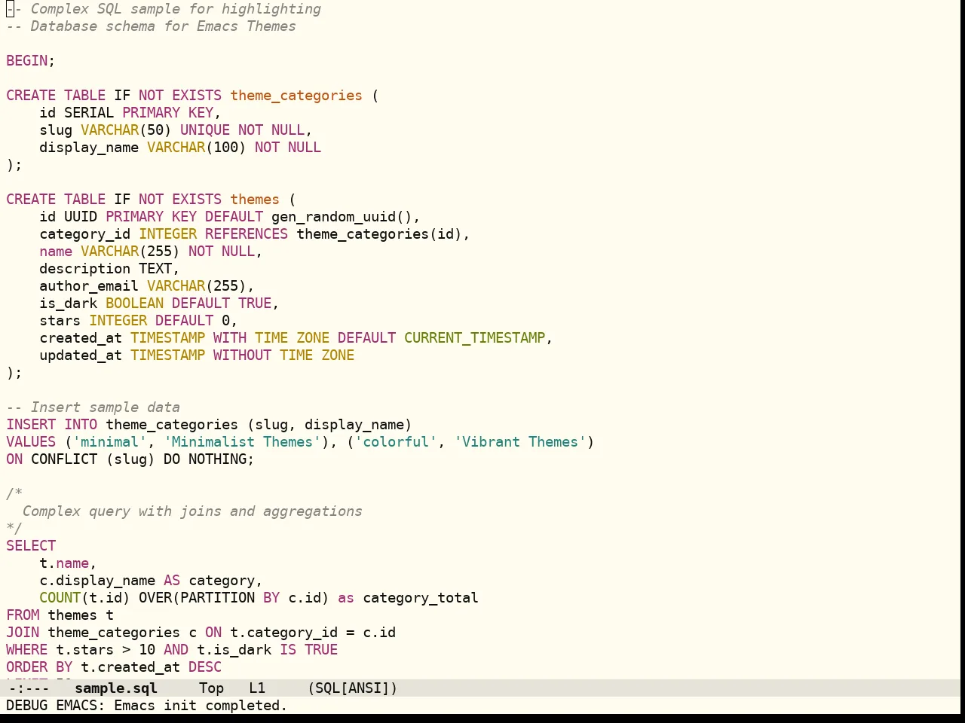965x723 pixels.
Task: Click t.name in the select list
Action: pyautogui.click(x=64, y=563)
